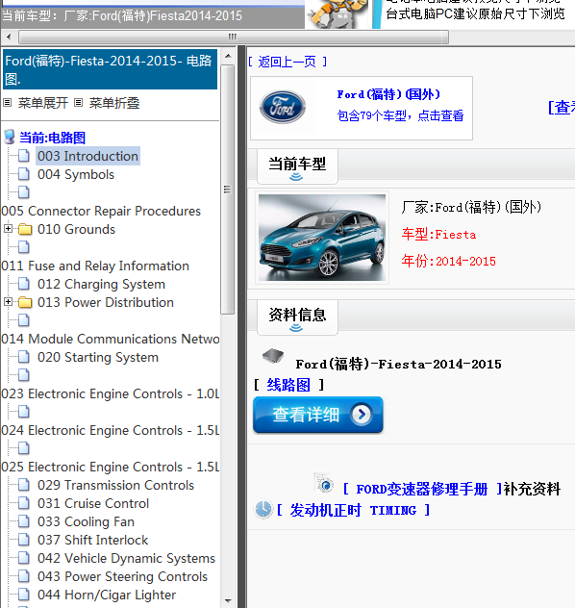Open 011 Fuse and Relay Information
Viewport: 575px width, 608px height.
(x=95, y=266)
